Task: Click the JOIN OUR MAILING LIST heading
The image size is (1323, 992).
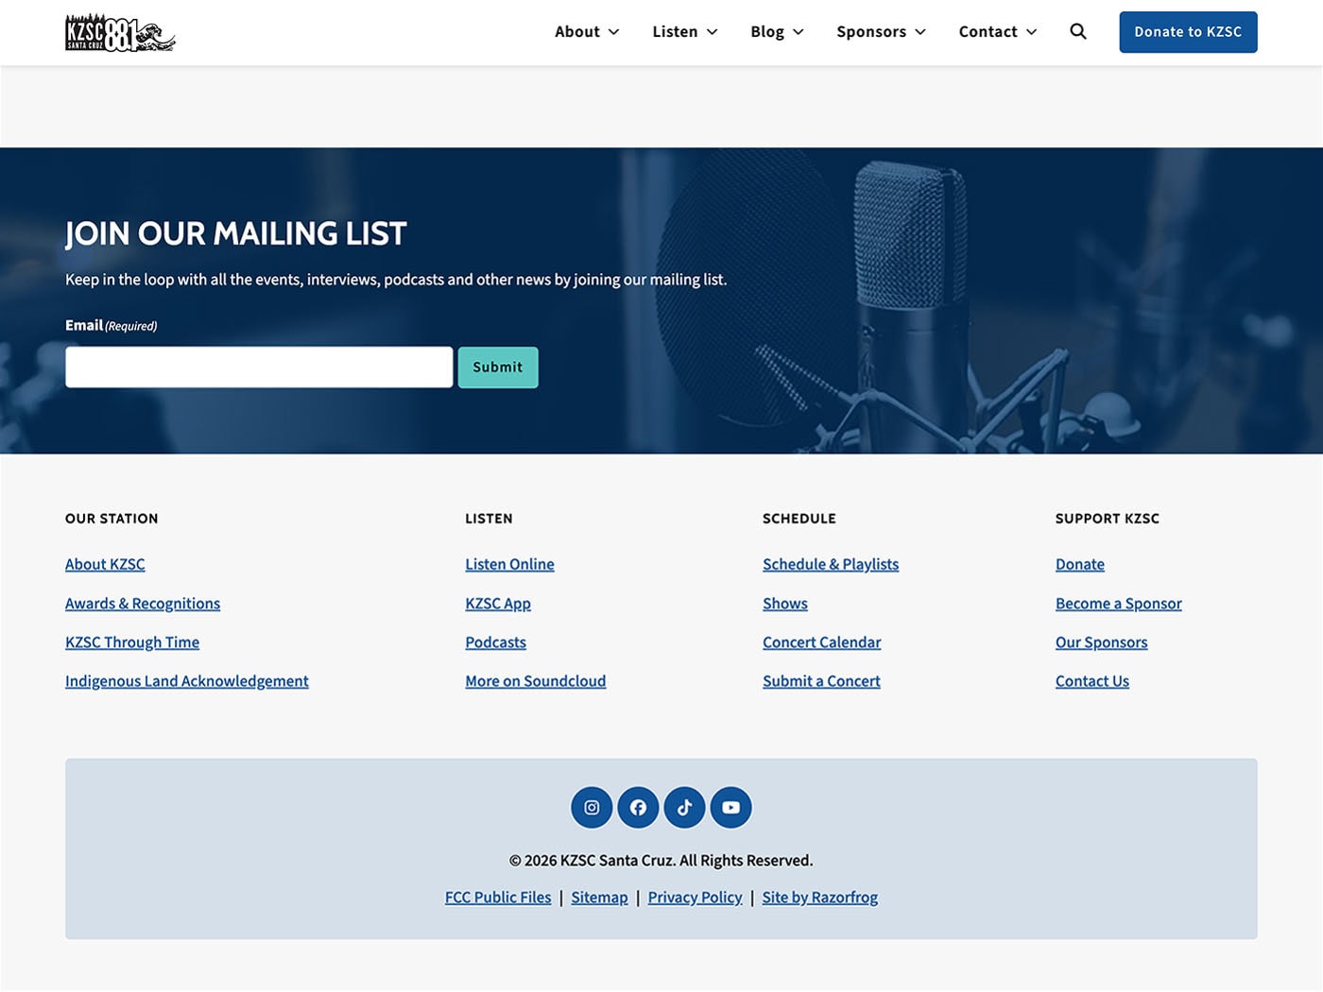Action: pyautogui.click(x=236, y=233)
